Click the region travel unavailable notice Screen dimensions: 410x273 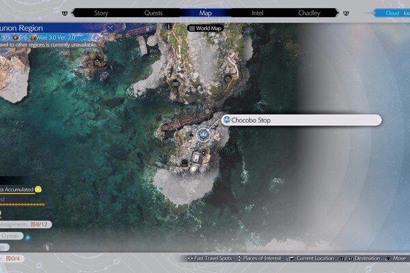point(48,44)
